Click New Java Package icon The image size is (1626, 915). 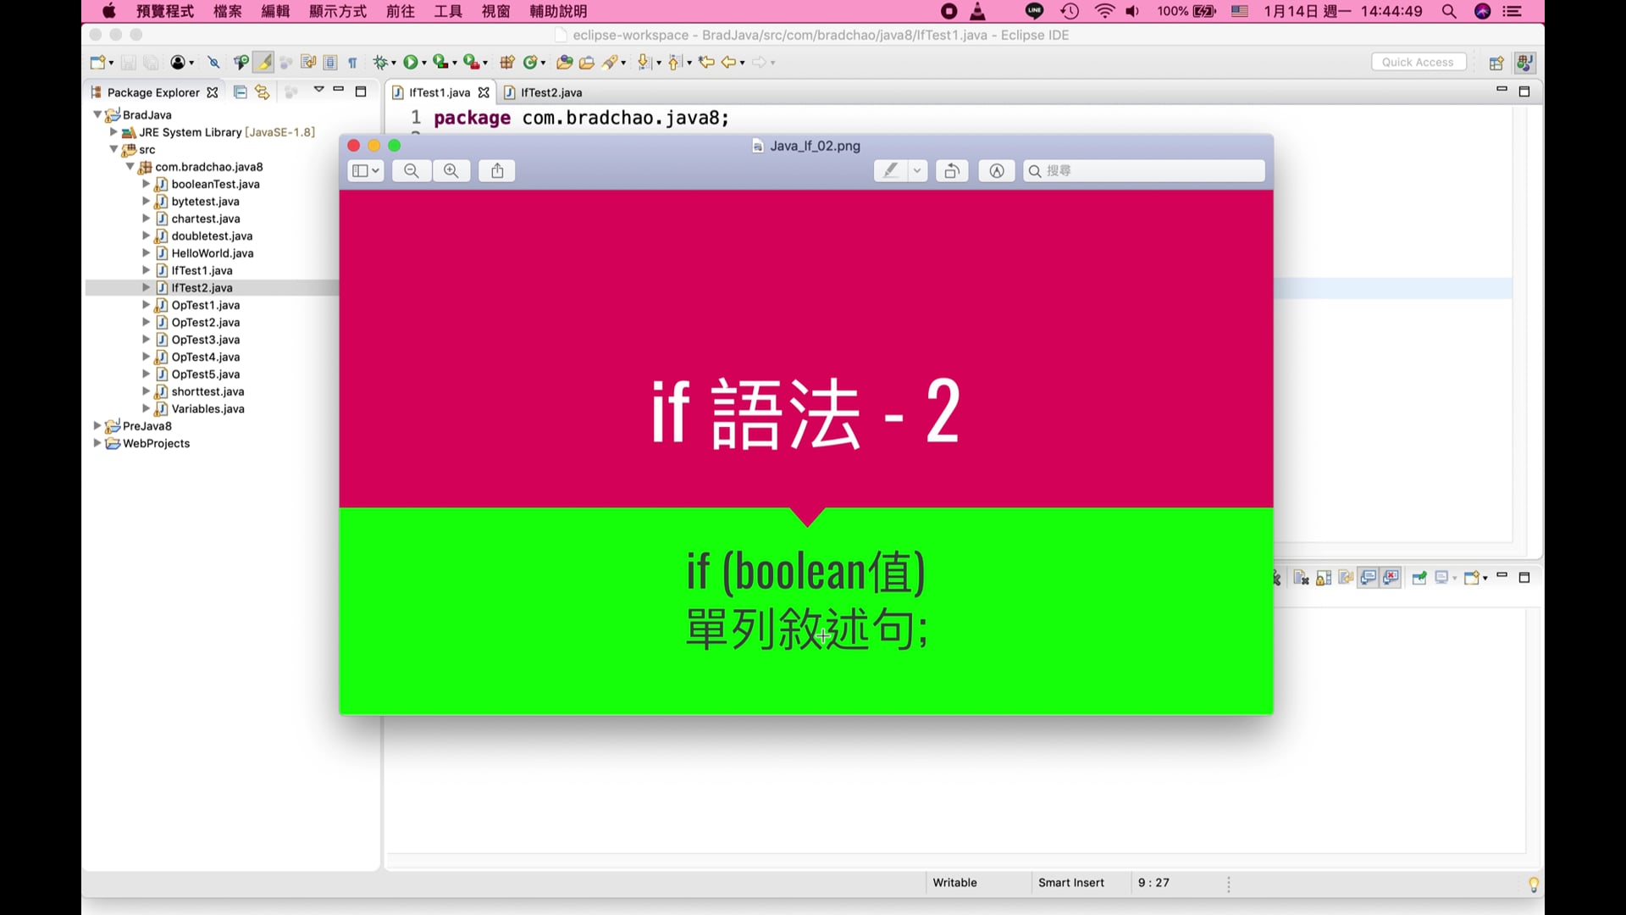click(507, 62)
